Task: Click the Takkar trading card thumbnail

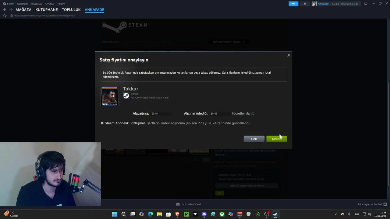Action: [x=109, y=96]
